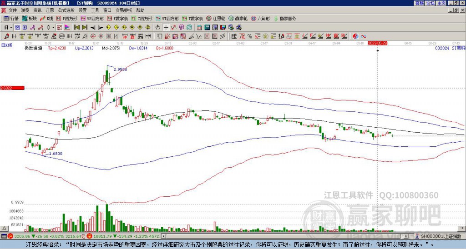The height and width of the screenshot is (249, 466).
Task: Click the red 2.6322 price tag
Action: click(12, 88)
